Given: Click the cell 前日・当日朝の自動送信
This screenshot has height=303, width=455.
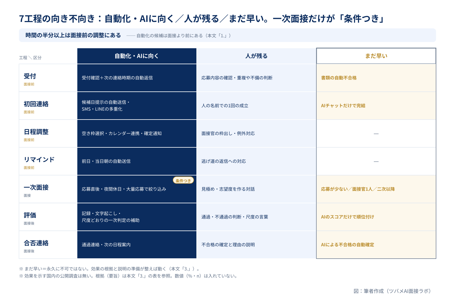Looking at the screenshot, I should [x=137, y=161].
